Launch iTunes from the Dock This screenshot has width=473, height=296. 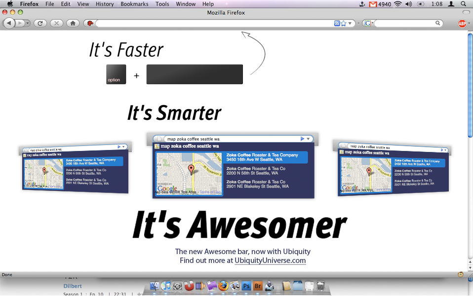pos(166,286)
